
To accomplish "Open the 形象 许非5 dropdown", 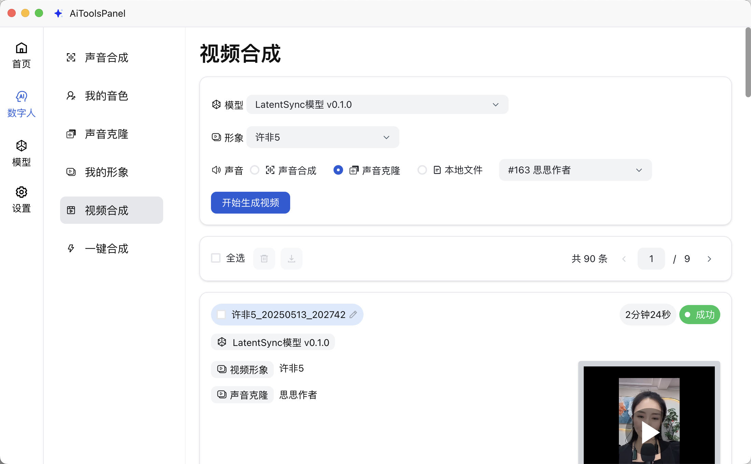I will 323,137.
